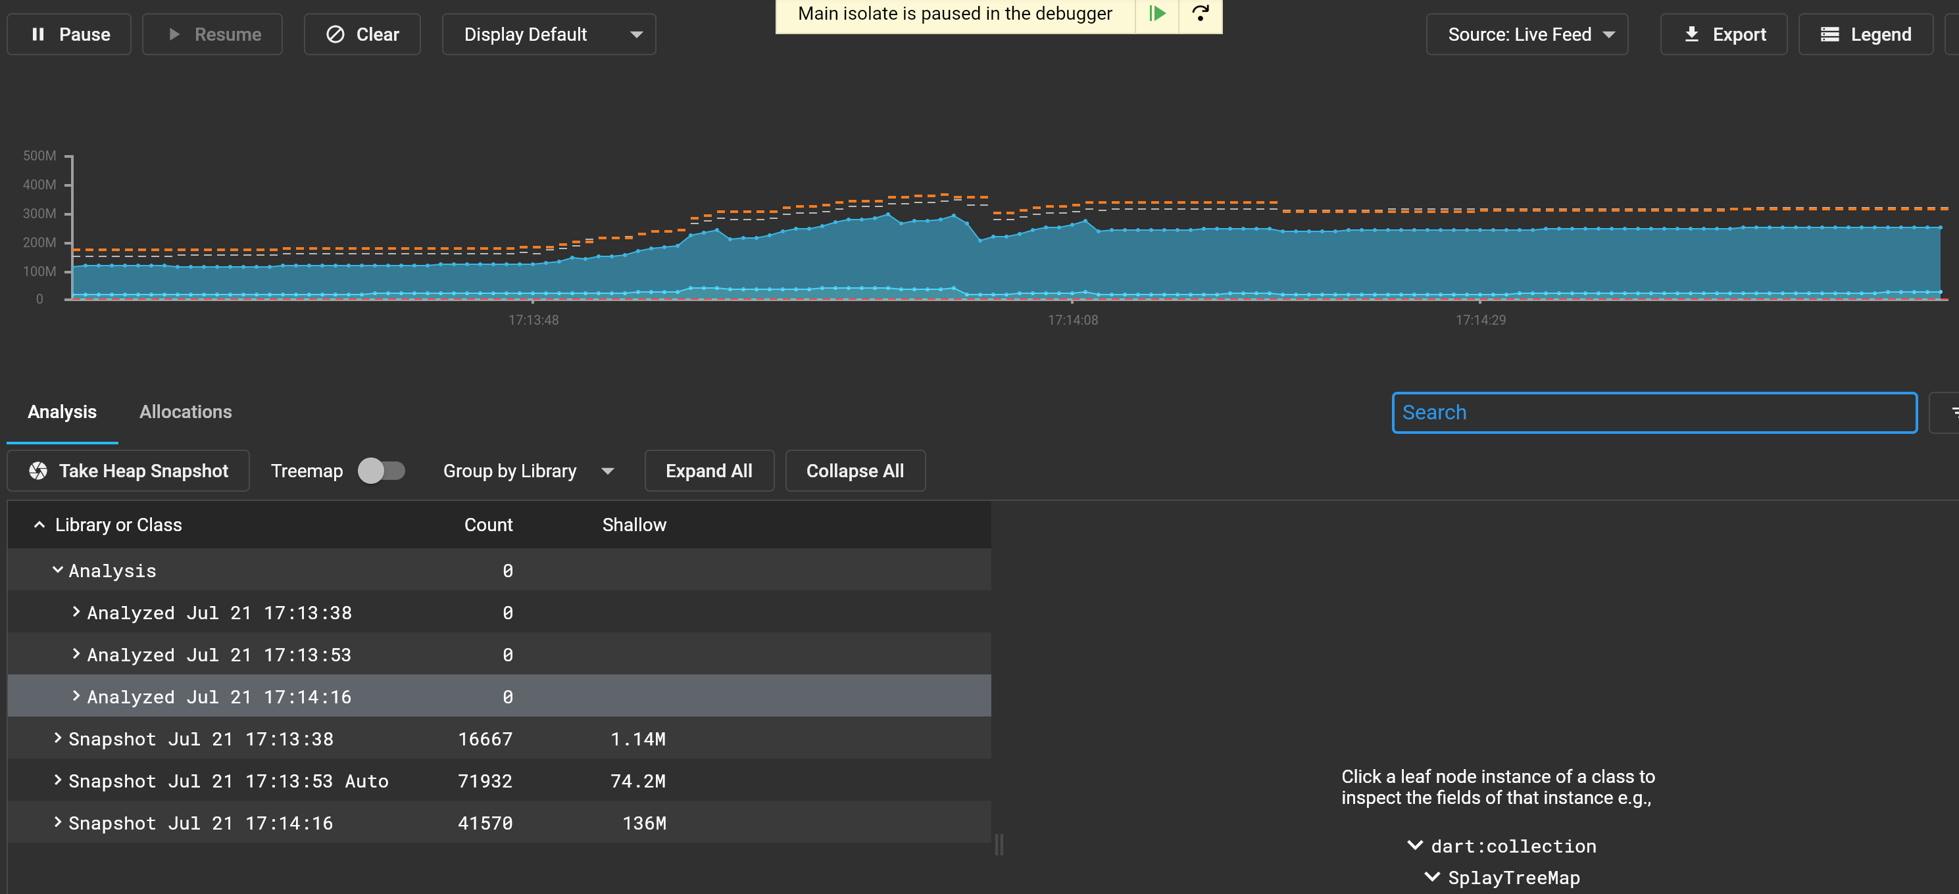Open the Display Default dropdown

[x=549, y=34]
